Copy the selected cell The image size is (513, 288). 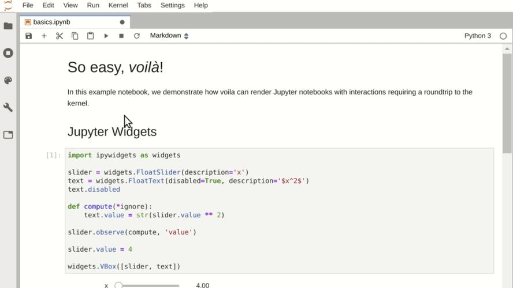tap(75, 36)
